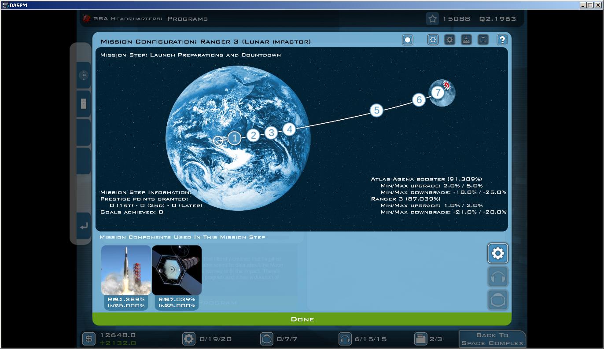Viewport: 604px width, 349px height.
Task: Click the gear icon beside 0/19/20
Action: click(x=189, y=339)
